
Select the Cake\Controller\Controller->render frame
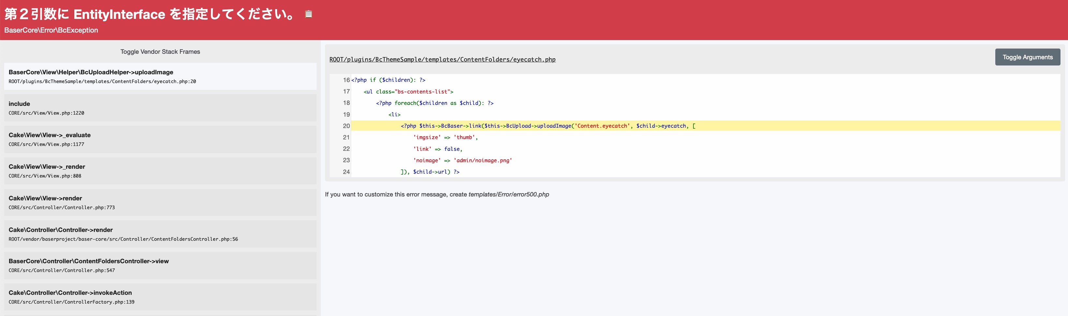(160, 234)
